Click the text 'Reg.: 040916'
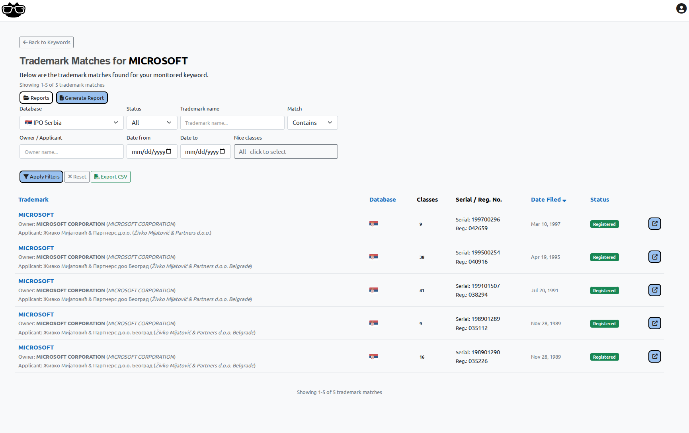689x433 pixels. [x=472, y=262]
